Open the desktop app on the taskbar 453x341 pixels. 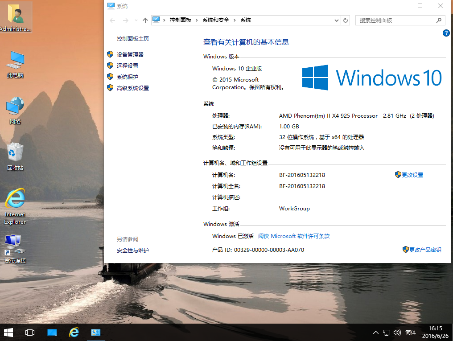click(52, 333)
